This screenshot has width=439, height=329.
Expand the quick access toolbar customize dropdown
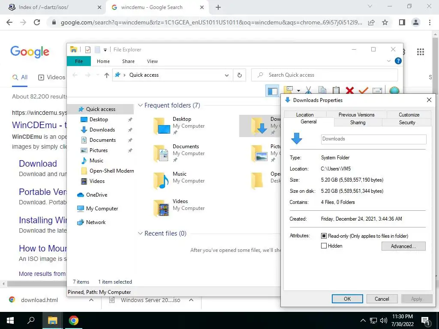105,50
